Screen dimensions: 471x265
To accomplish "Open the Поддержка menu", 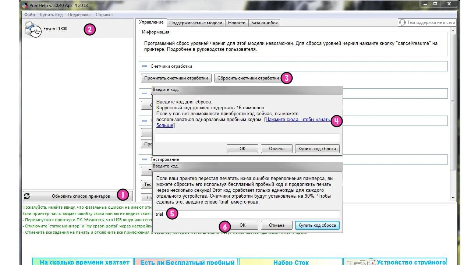I will 79,15.
